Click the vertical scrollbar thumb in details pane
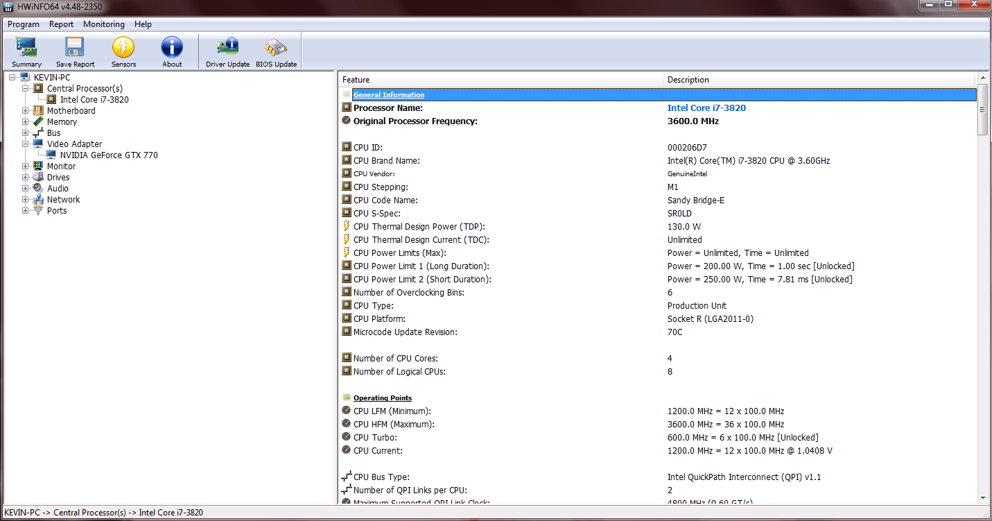The height and width of the screenshot is (521, 992). 982,110
